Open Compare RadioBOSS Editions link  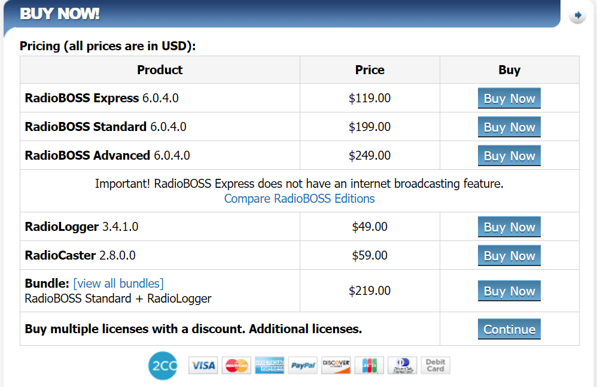click(x=299, y=199)
